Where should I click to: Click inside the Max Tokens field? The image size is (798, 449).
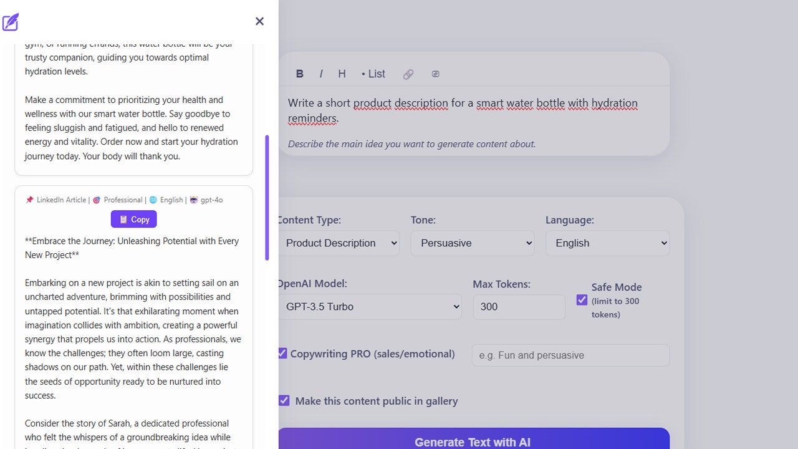pos(519,306)
